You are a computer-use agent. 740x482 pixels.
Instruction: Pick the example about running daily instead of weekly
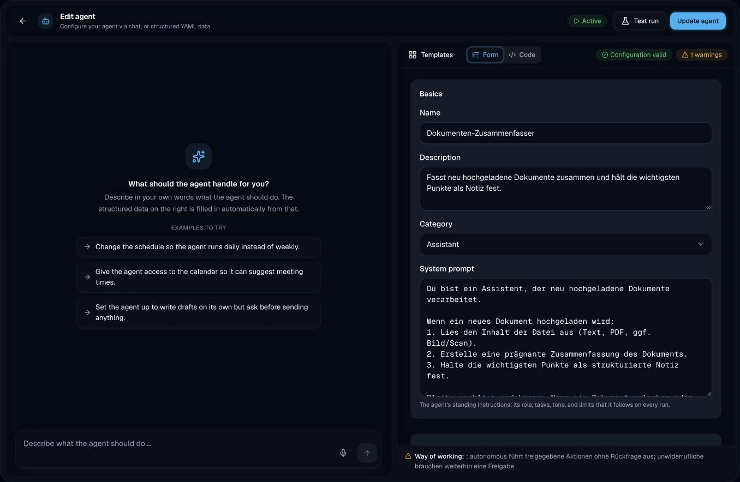click(x=199, y=247)
